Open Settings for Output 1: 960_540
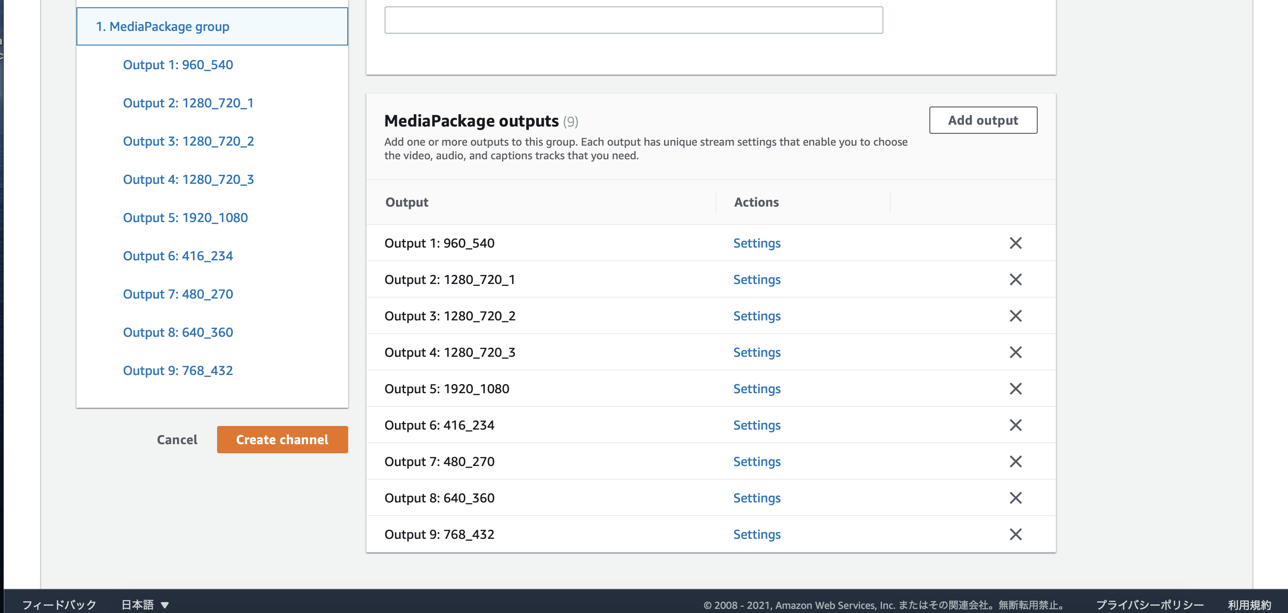The height and width of the screenshot is (613, 1288). coord(756,243)
